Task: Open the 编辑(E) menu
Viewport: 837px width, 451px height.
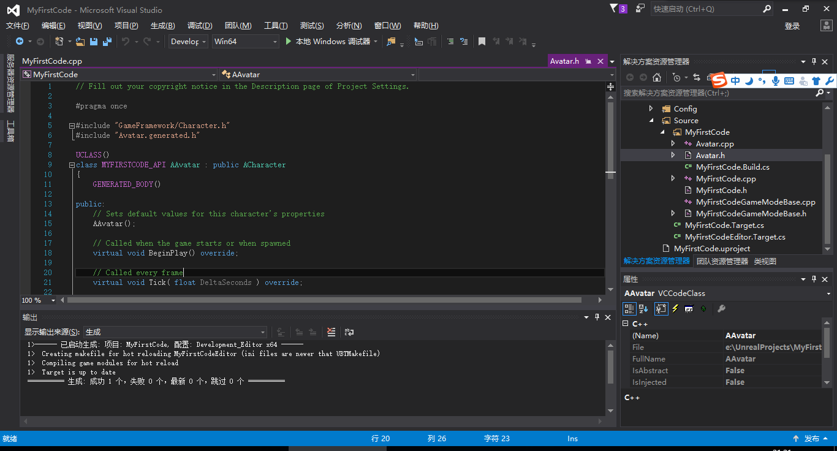Action: (x=53, y=26)
